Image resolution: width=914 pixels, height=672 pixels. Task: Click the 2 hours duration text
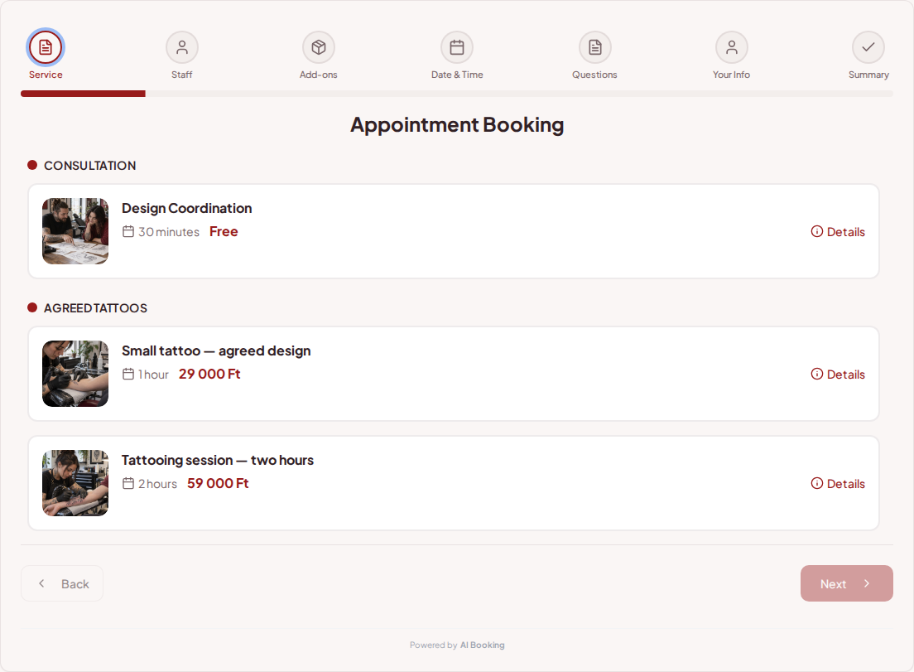point(157,484)
